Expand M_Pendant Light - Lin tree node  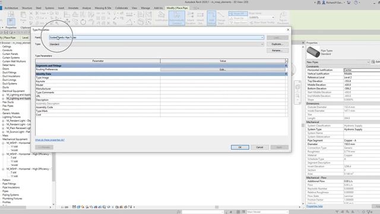(3, 124)
